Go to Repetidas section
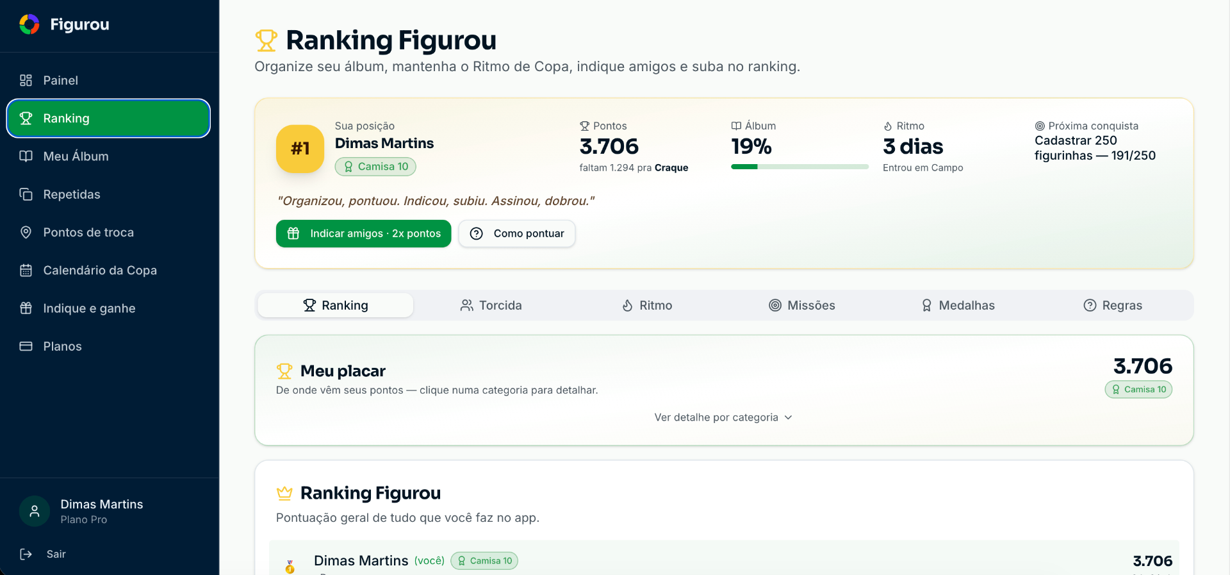This screenshot has height=575, width=1230. [x=108, y=194]
